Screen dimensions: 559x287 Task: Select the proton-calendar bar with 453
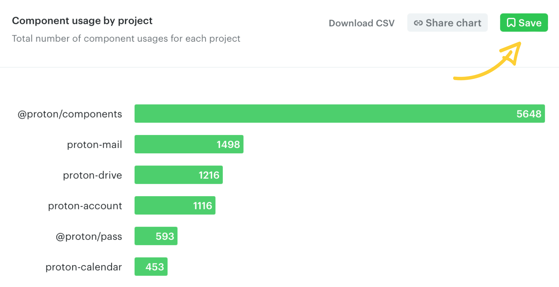(x=151, y=267)
